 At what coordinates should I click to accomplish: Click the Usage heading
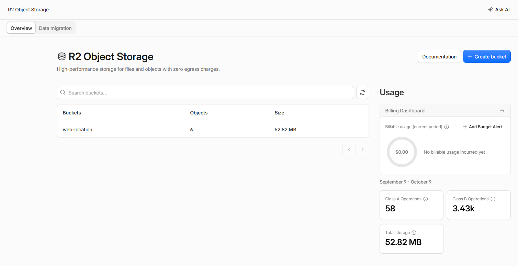point(392,92)
